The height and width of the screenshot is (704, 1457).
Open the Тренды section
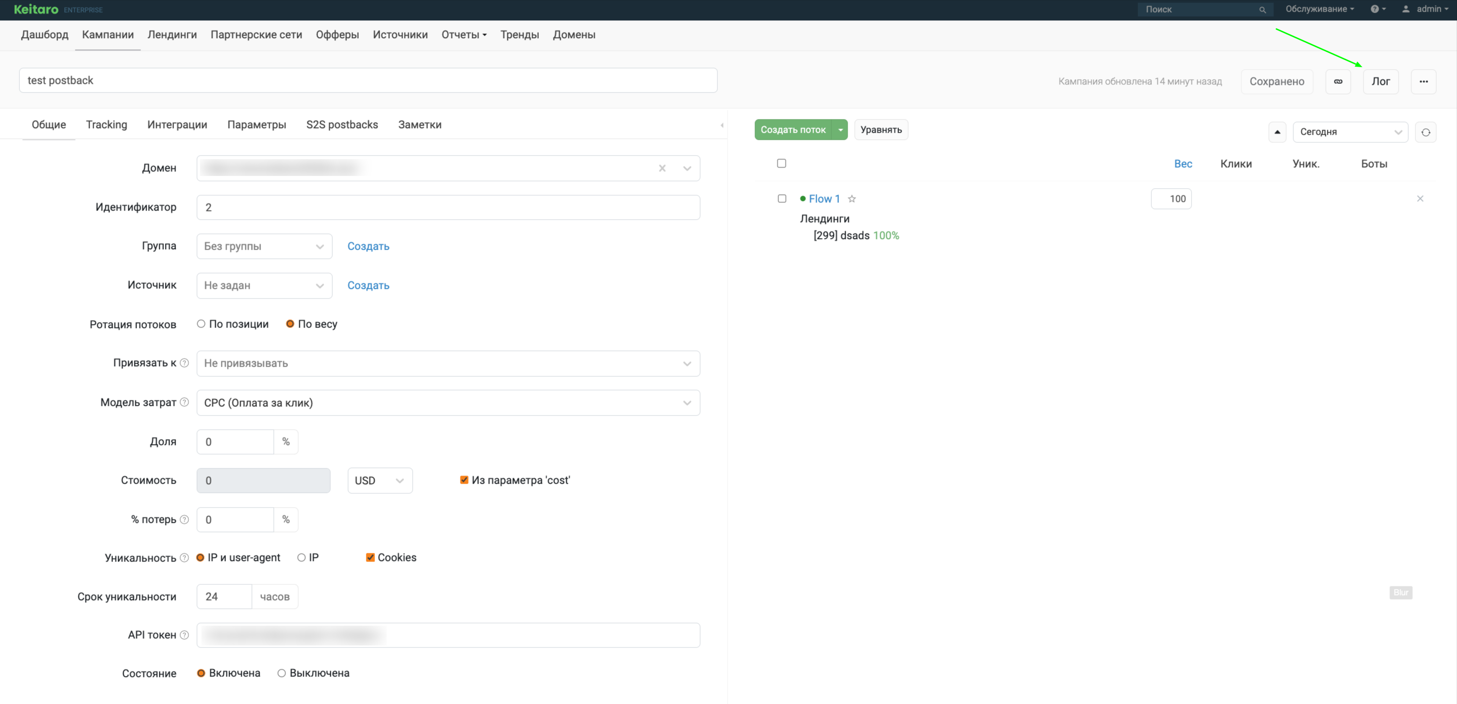[519, 35]
